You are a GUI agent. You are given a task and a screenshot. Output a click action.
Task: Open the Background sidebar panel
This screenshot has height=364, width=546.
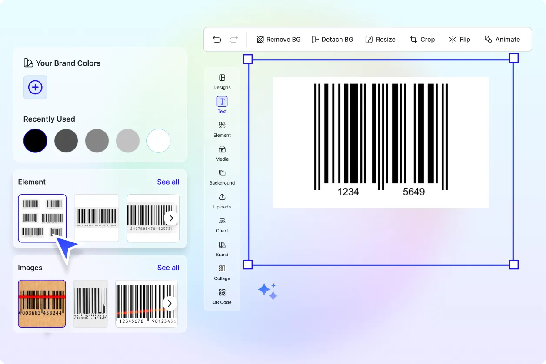coord(222,177)
